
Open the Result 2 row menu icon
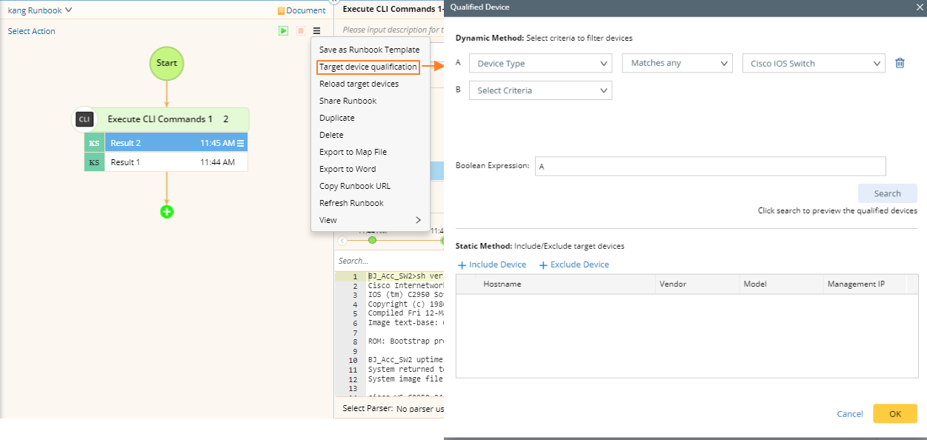tap(241, 143)
